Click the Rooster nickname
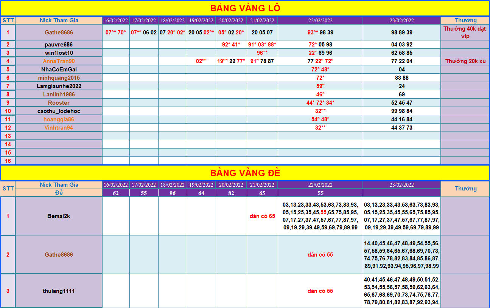 click(59, 103)
